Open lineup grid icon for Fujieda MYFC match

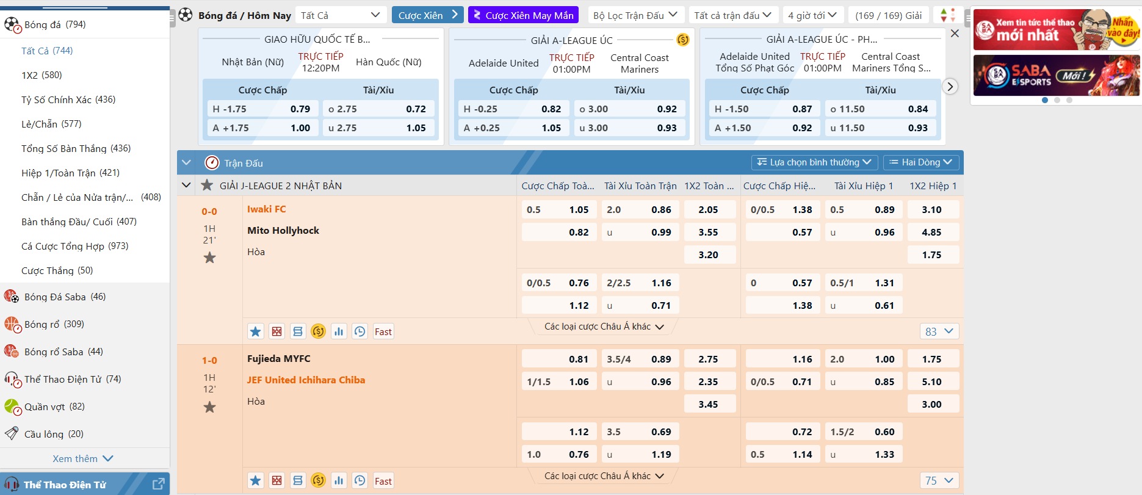(x=277, y=481)
